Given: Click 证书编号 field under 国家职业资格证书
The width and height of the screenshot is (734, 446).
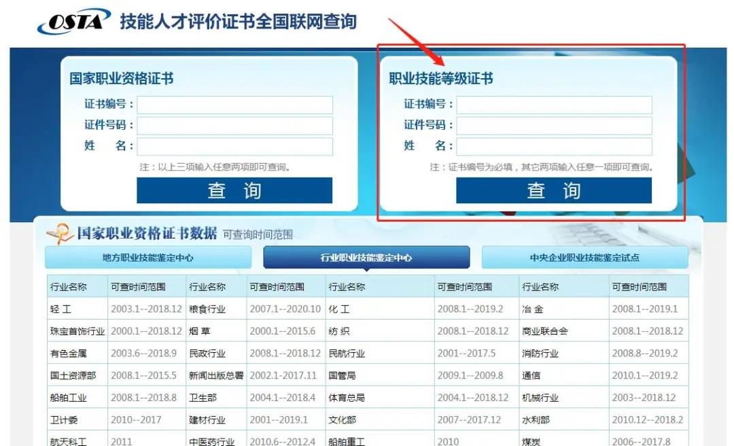Looking at the screenshot, I should 235,105.
